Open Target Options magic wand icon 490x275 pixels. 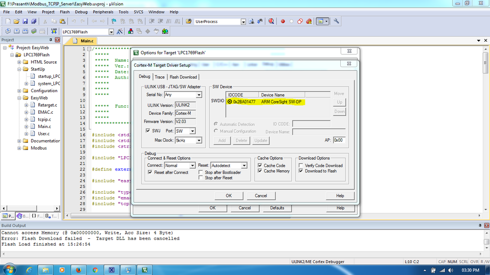tap(120, 31)
